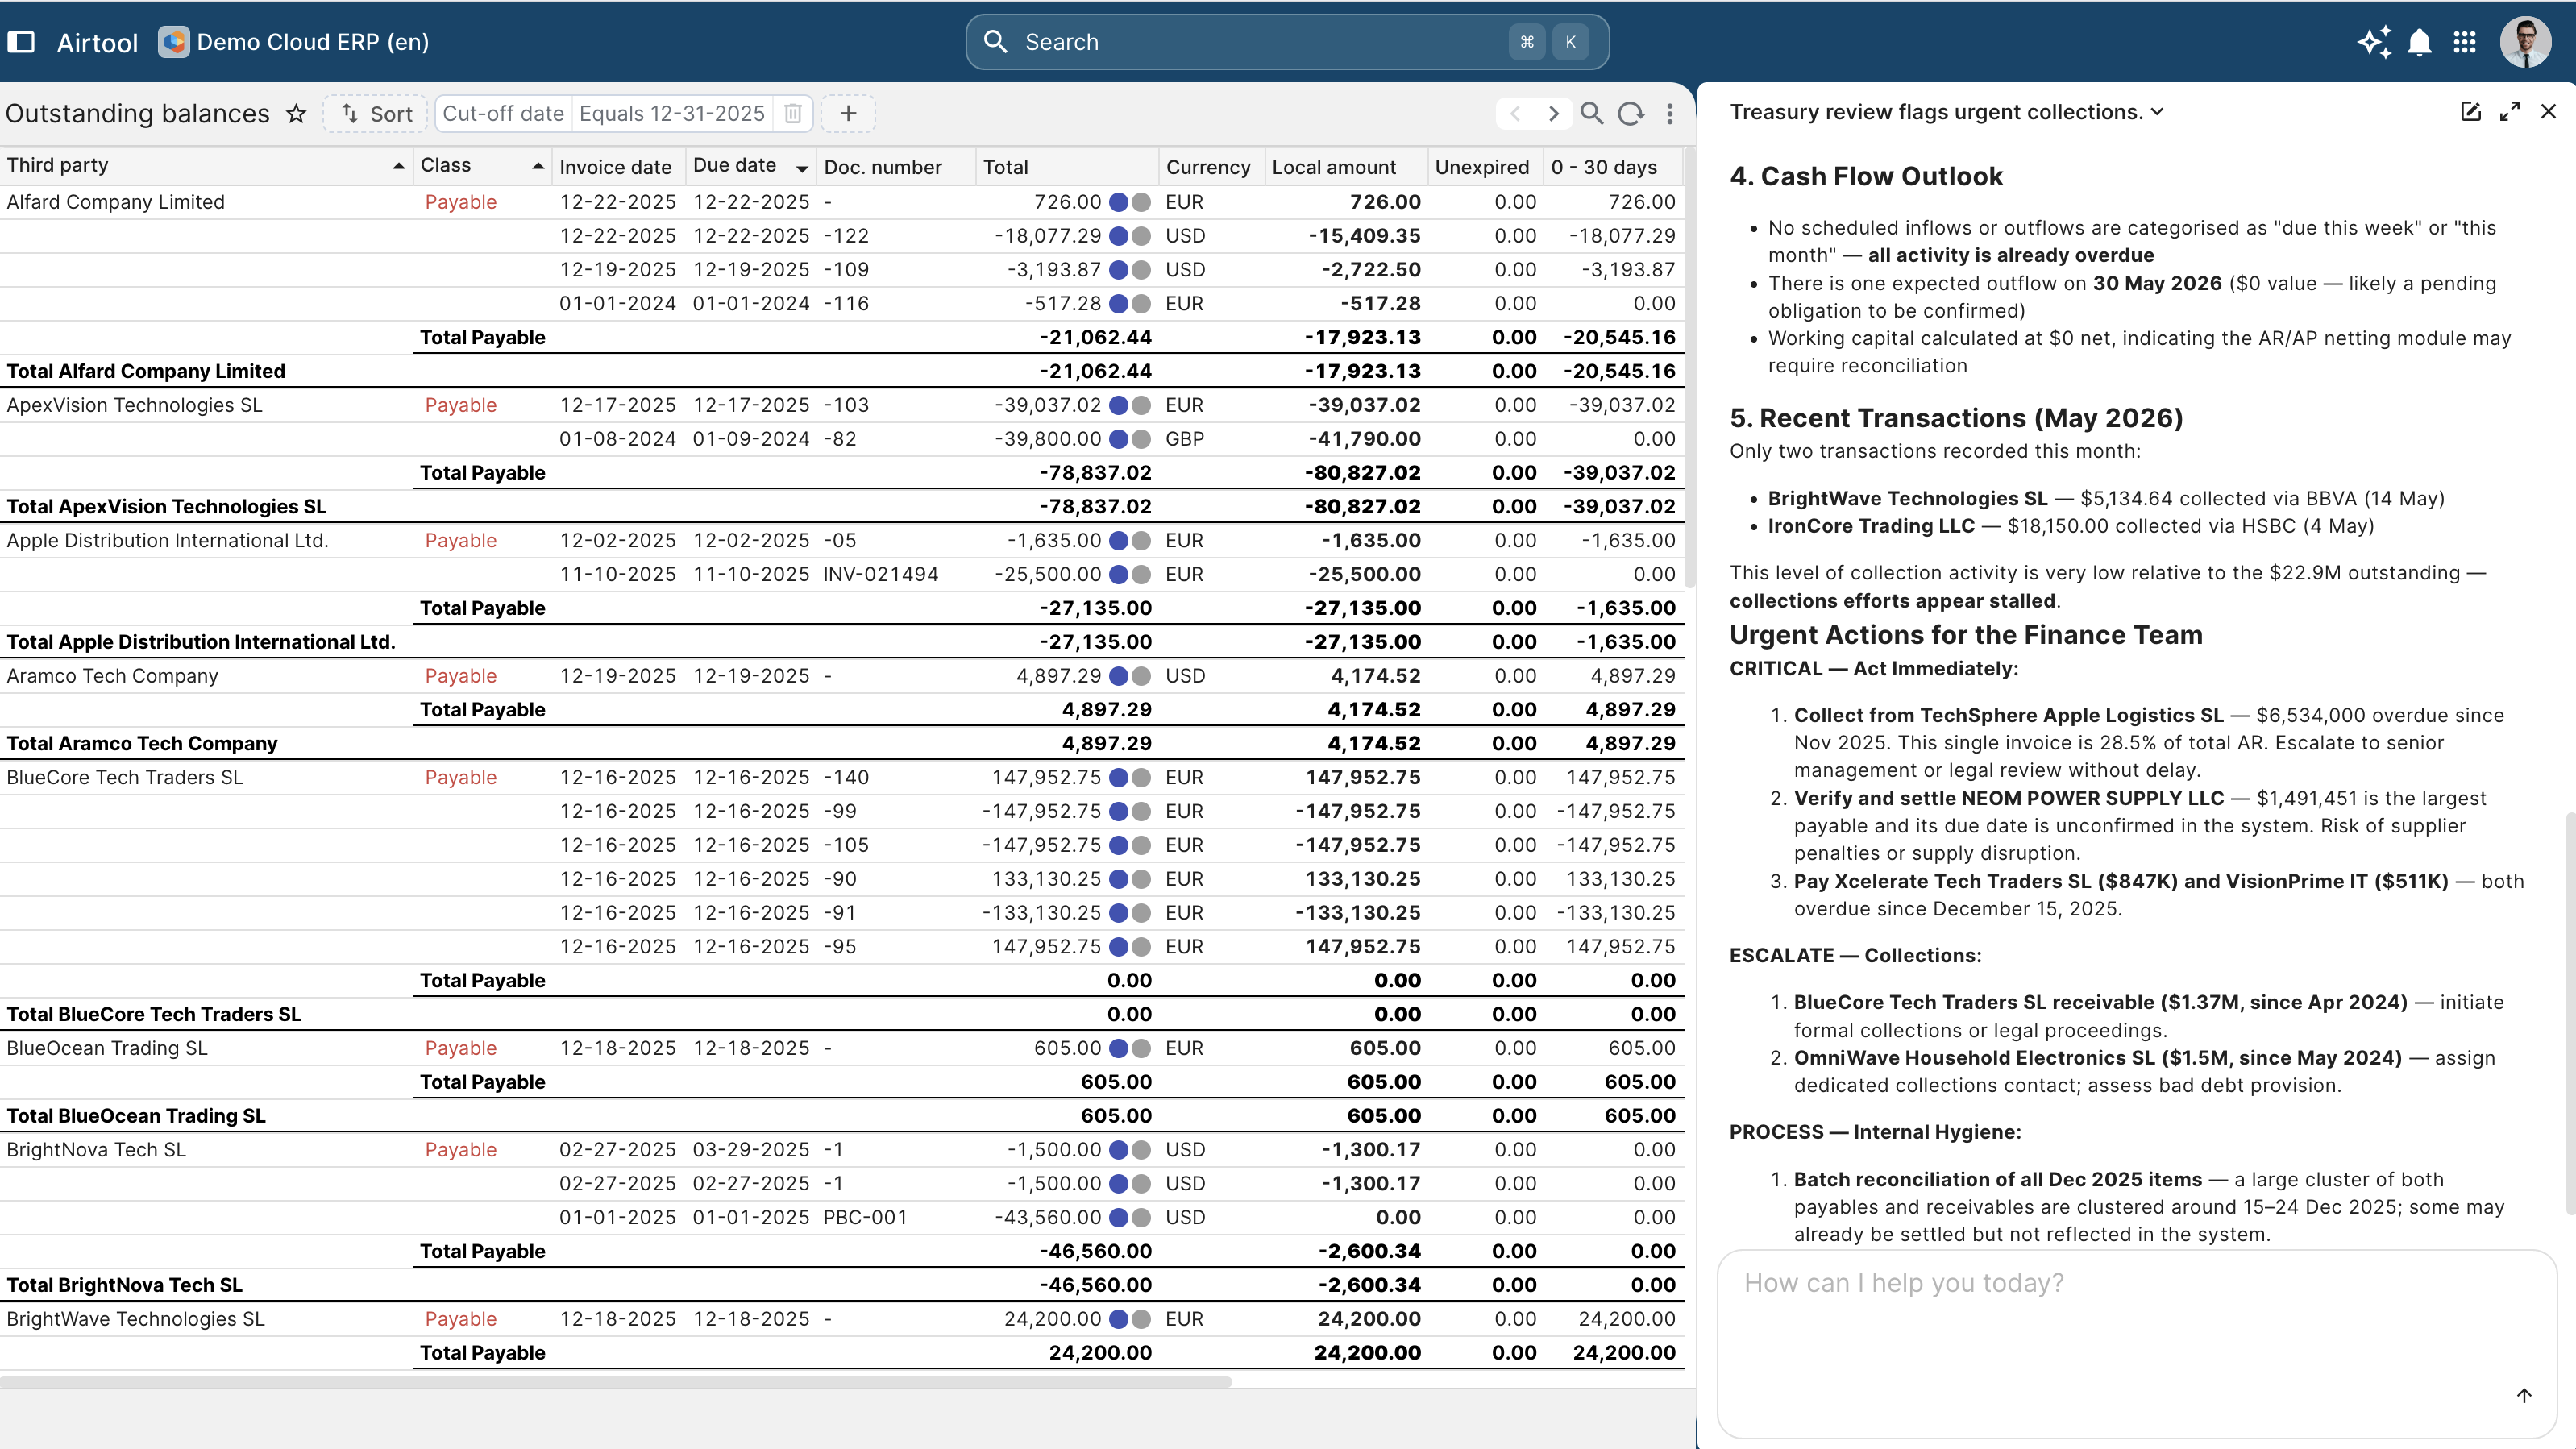2576x1449 pixels.
Task: Click Total Alfard Company Limited row
Action: [x=842, y=371]
